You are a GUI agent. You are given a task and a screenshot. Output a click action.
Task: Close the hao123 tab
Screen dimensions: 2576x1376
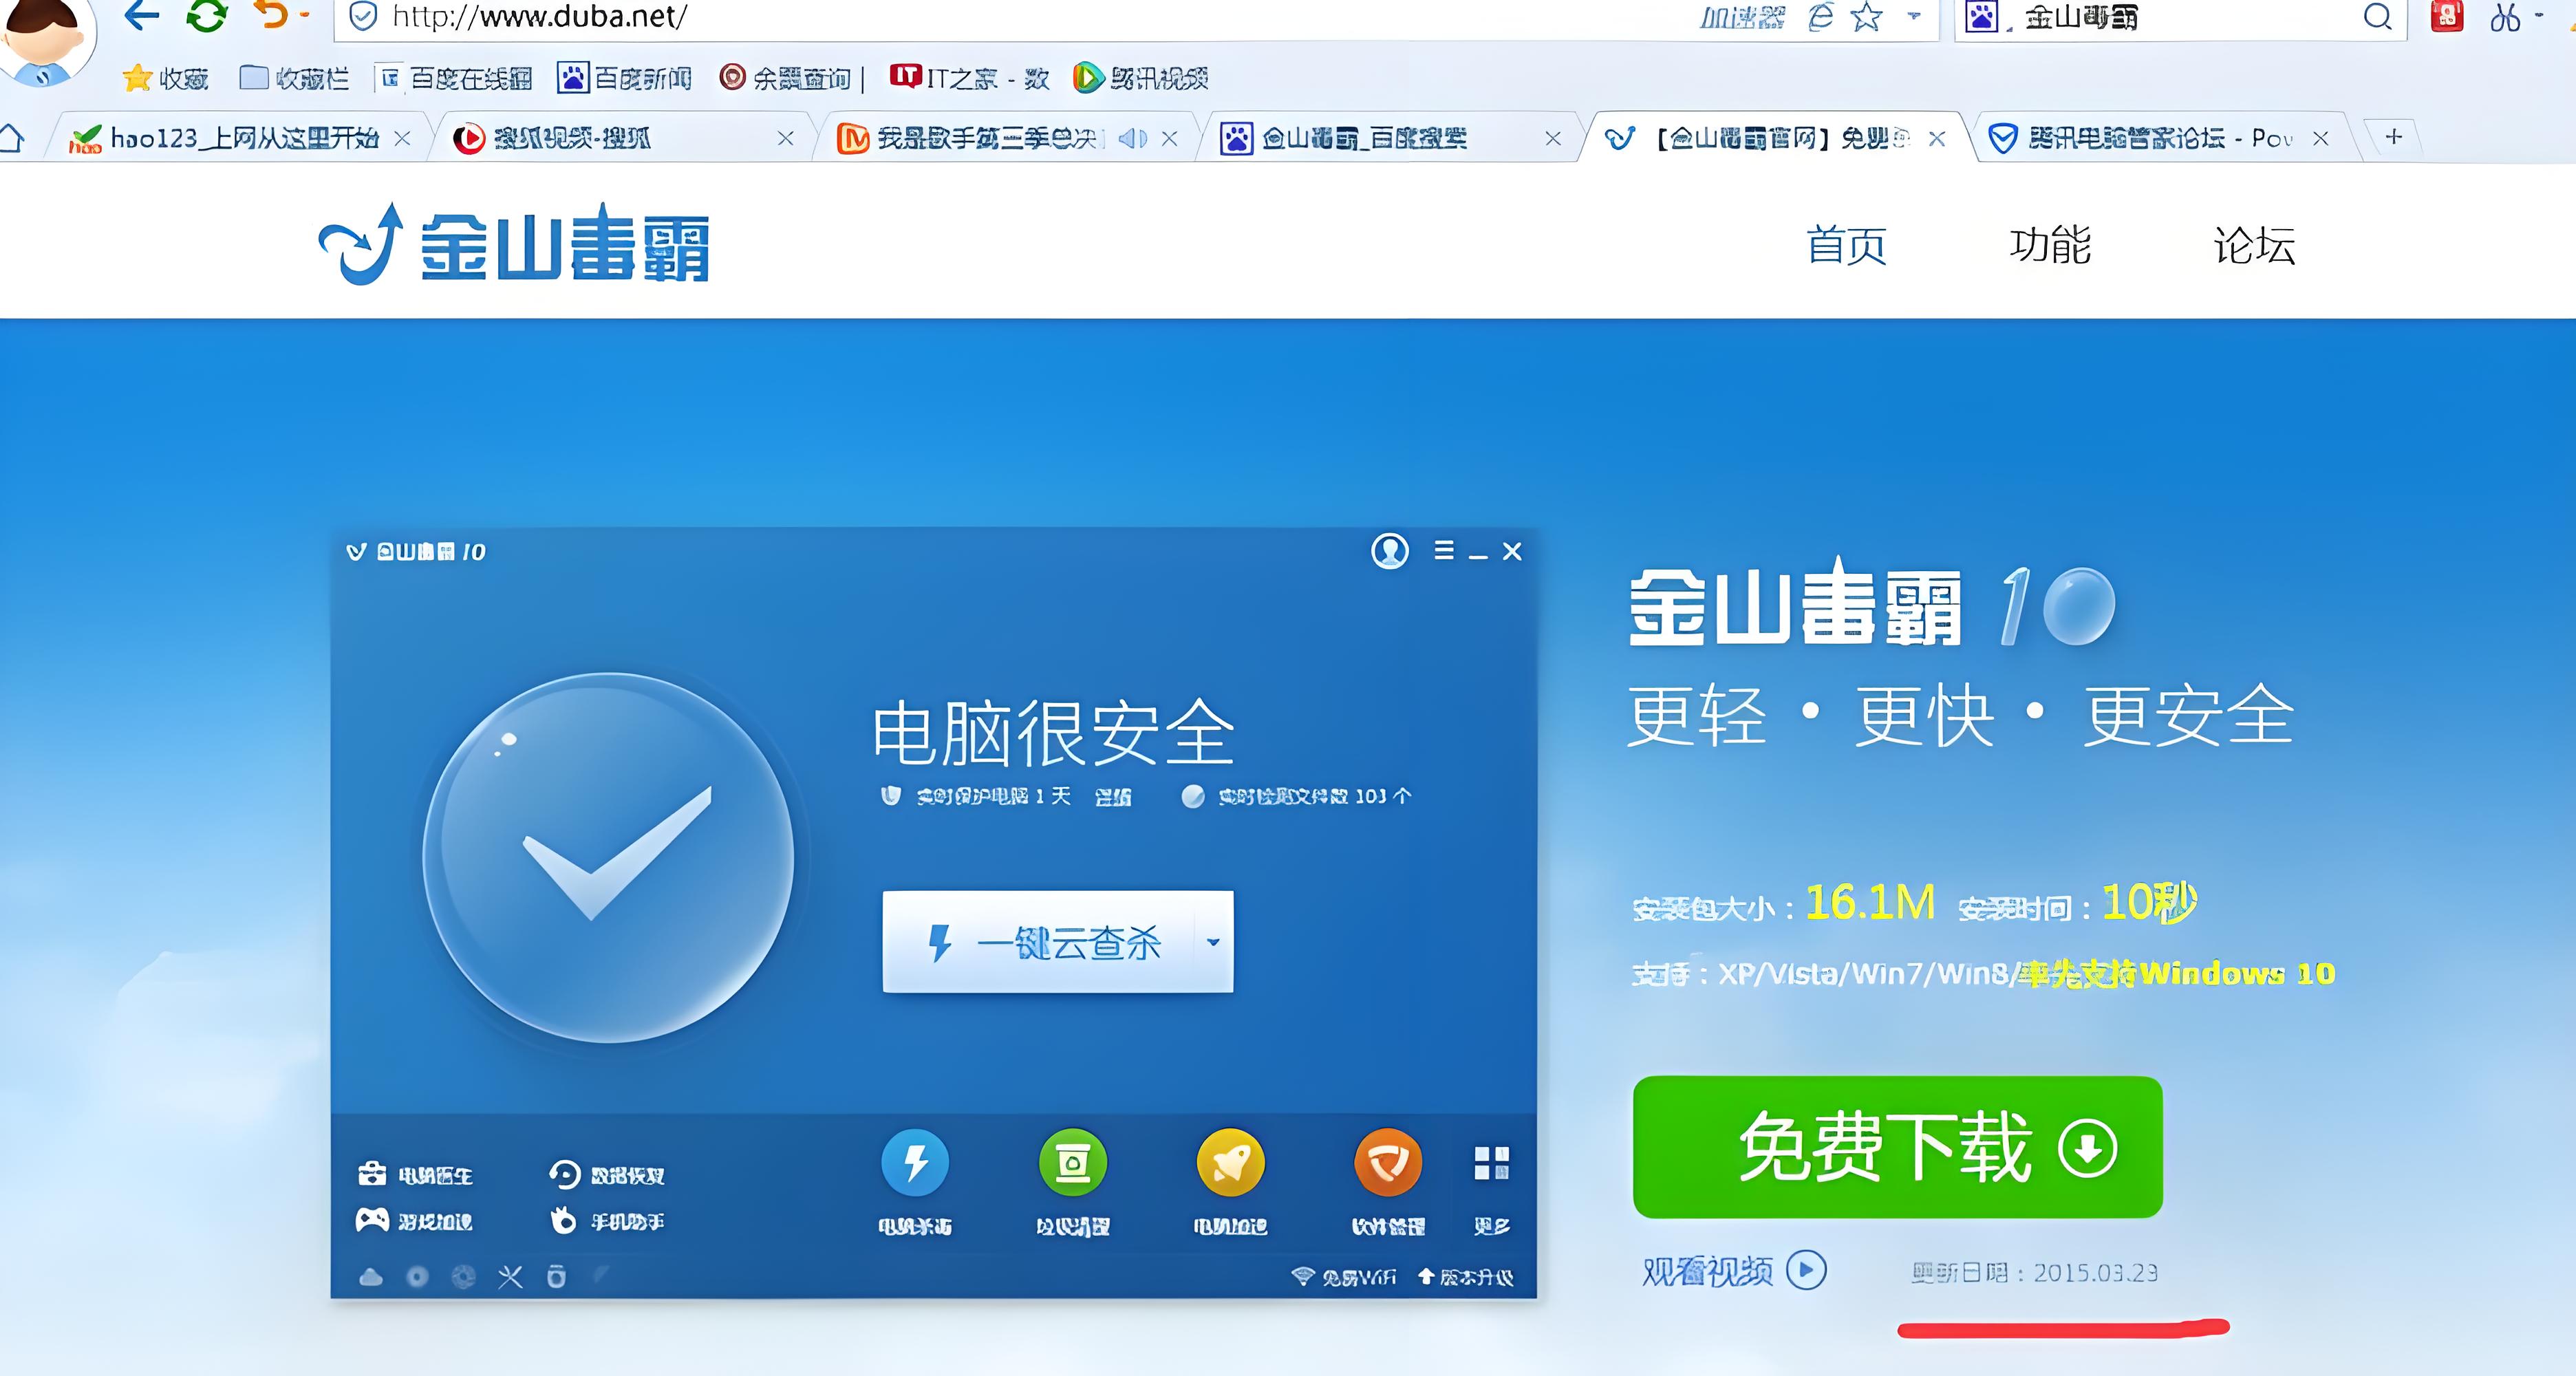[402, 139]
